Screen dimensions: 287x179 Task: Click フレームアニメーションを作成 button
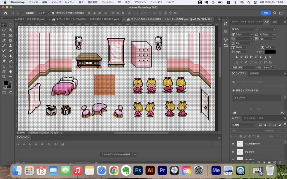click(x=116, y=154)
